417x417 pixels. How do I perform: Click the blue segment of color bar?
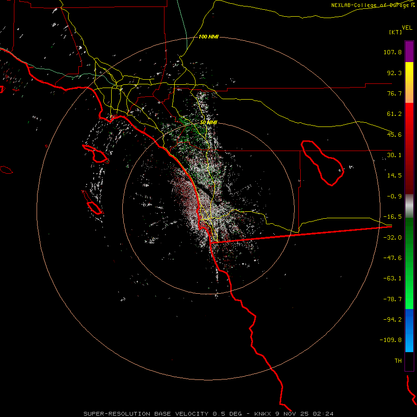409,330
